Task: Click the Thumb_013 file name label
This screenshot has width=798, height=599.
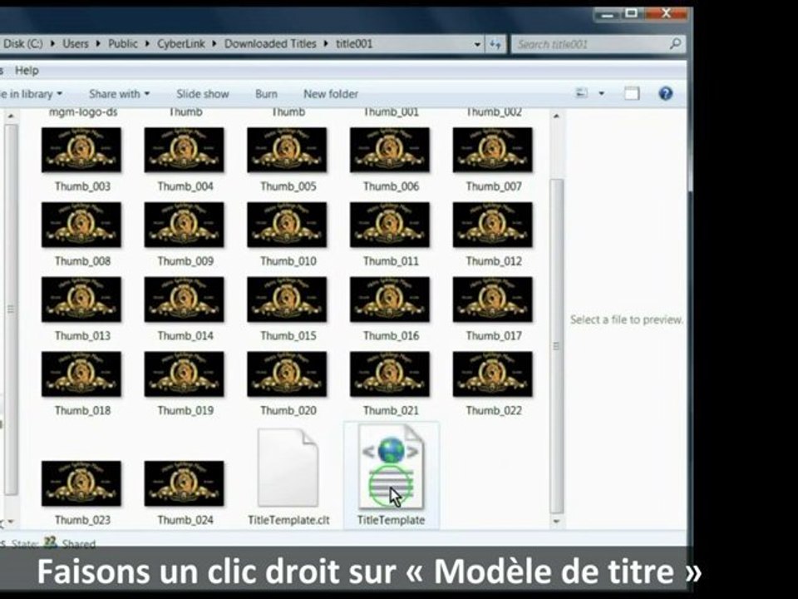Action: (x=82, y=335)
